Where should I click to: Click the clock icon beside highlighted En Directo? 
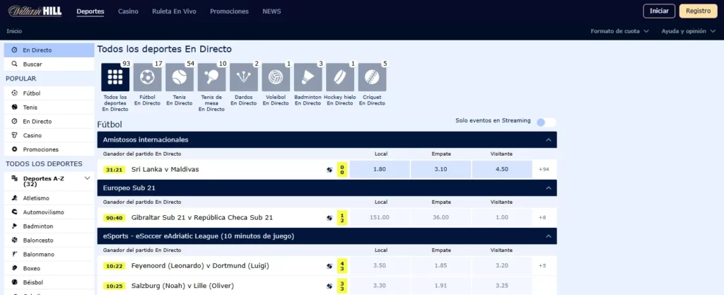click(x=14, y=50)
